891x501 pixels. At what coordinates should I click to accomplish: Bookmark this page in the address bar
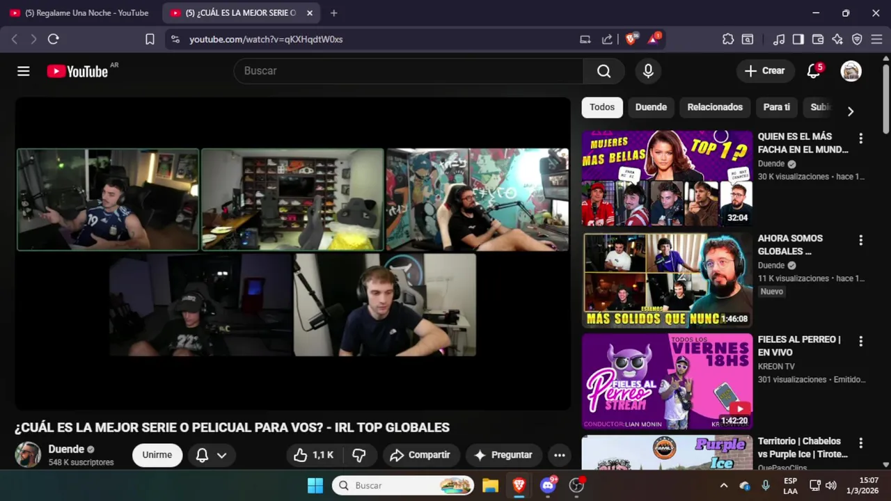tap(150, 40)
